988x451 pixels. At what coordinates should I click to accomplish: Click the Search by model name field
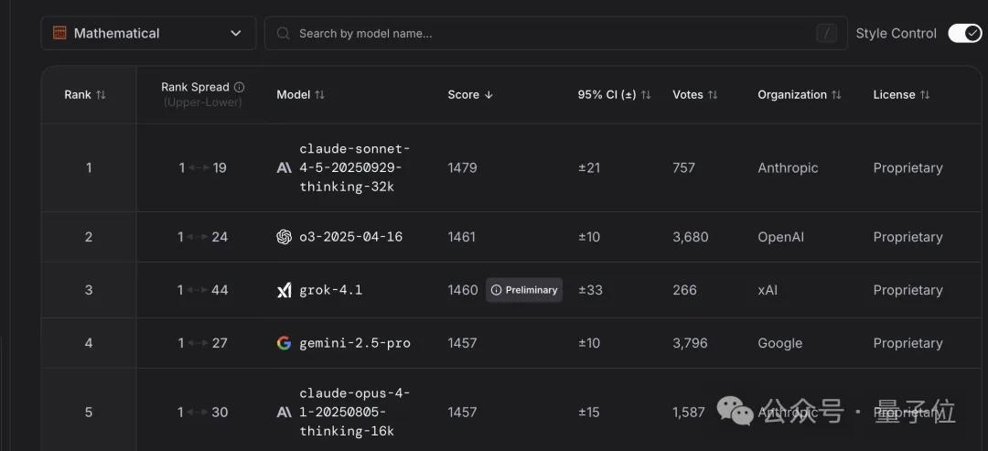(x=549, y=34)
